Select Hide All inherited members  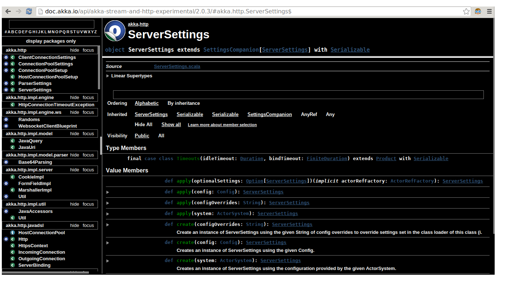(143, 125)
